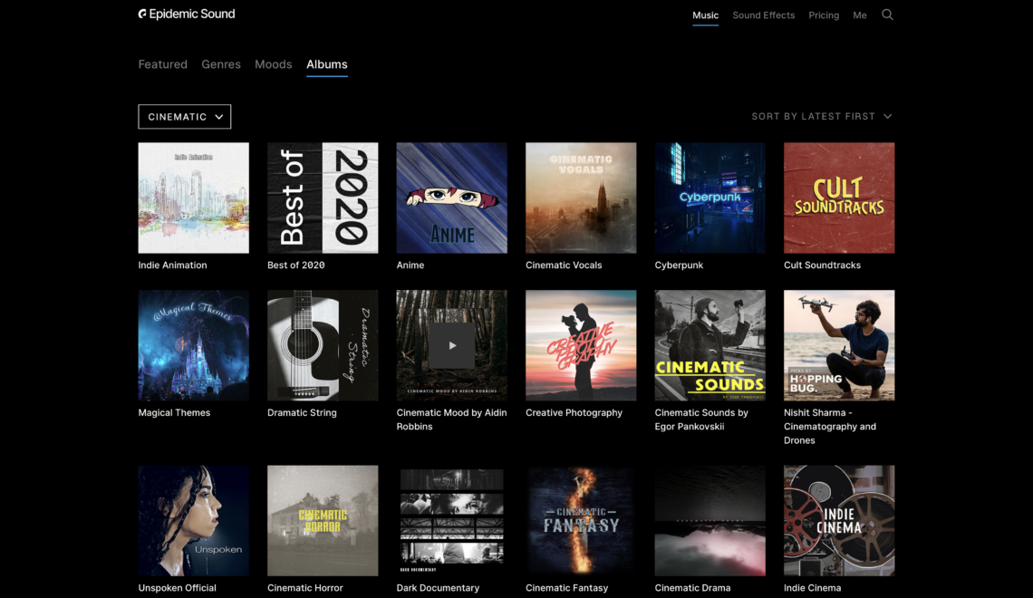This screenshot has width=1033, height=598.
Task: Open the Best of 2020 album
Action: (323, 198)
